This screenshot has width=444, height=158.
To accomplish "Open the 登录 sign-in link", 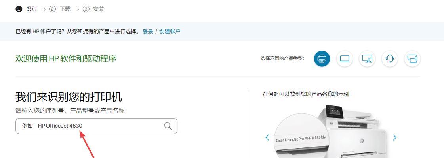I will pos(148,31).
